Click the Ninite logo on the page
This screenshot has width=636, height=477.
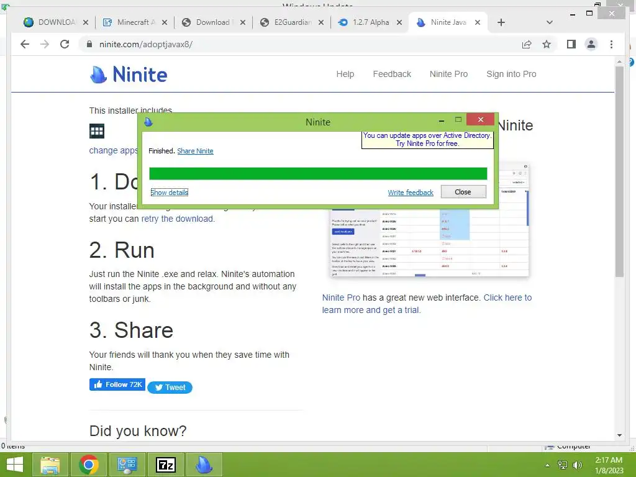(x=128, y=75)
